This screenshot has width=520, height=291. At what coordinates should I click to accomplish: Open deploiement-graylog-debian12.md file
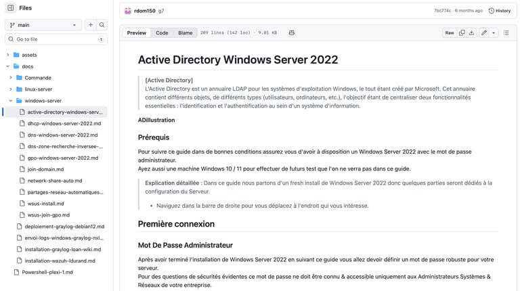click(64, 226)
